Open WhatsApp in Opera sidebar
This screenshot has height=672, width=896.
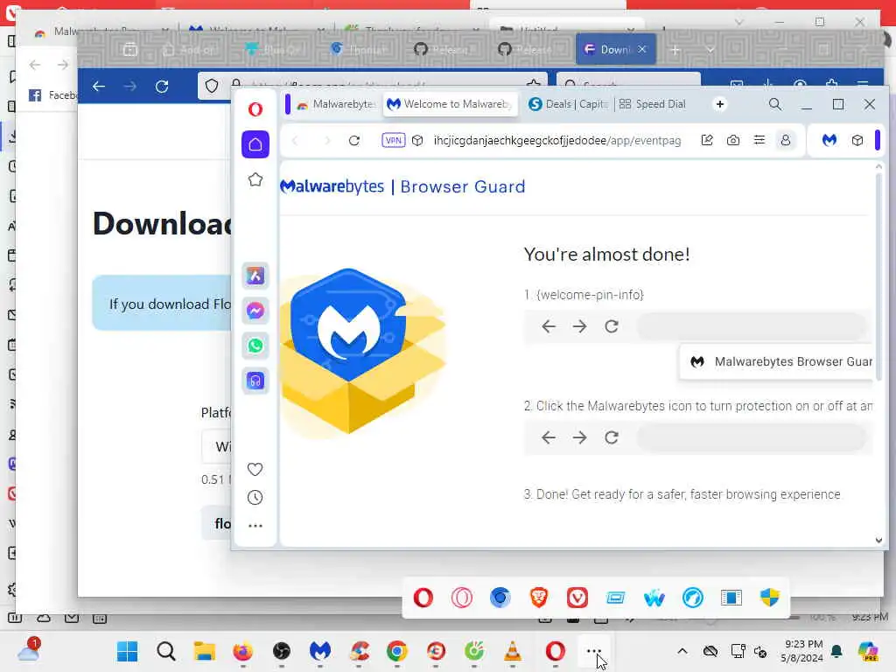pos(255,346)
